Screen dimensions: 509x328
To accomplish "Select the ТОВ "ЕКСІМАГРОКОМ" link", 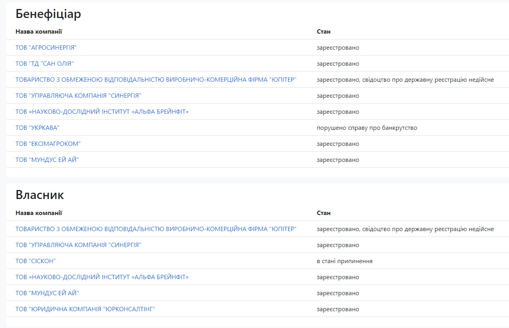I will 48,144.
